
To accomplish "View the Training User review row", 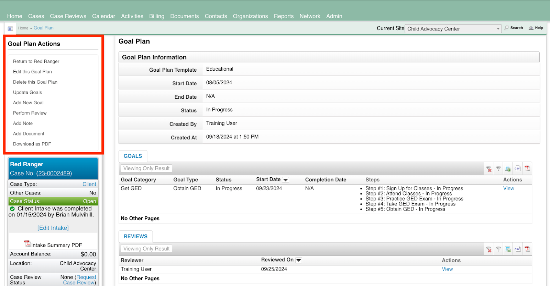I will (x=447, y=269).
